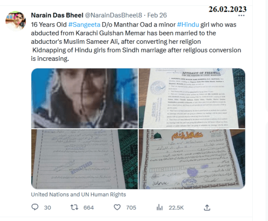Click the 664 retweet count

point(89,208)
